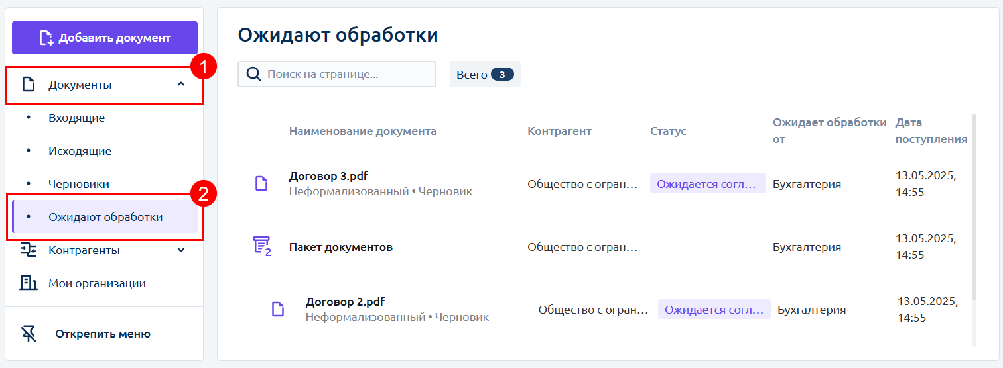Image resolution: width=1003 pixels, height=368 pixels.
Task: Open the Черновики section
Action: [79, 184]
